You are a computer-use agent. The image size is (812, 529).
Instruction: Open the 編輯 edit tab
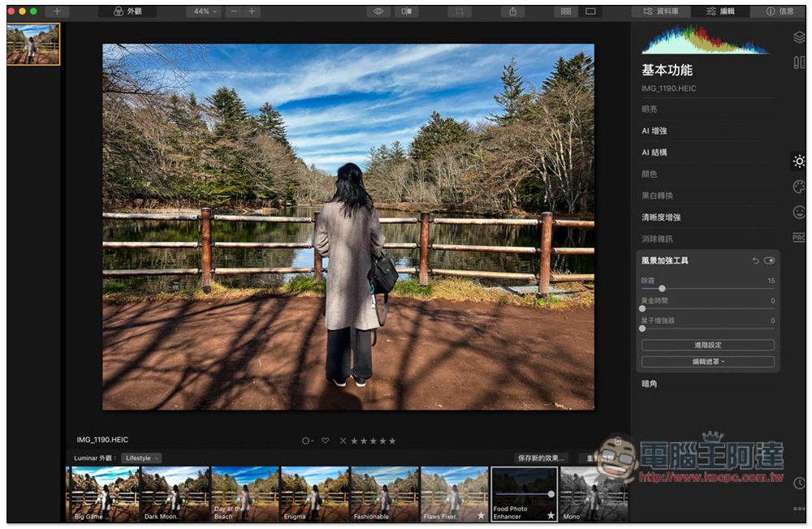[721, 11]
